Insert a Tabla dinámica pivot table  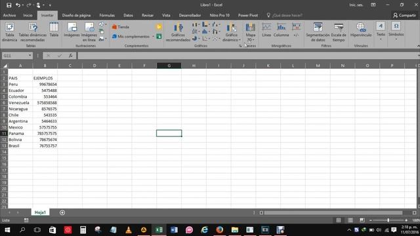pyautogui.click(x=10, y=32)
